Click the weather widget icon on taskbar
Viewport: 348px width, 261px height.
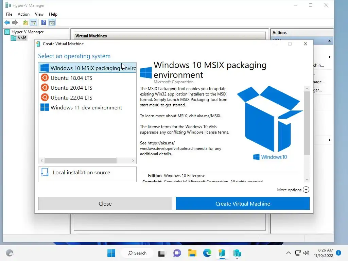pyautogui.click(x=10, y=253)
